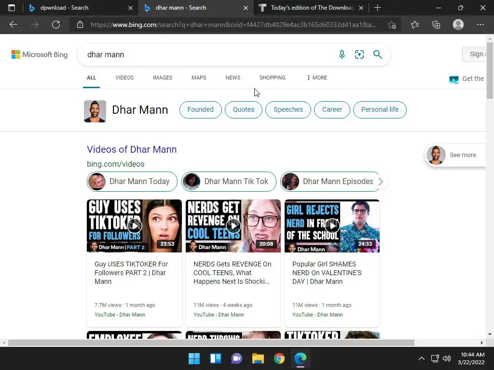Show hidden system tray icons
Screen dimensions: 494x370
pos(421,358)
